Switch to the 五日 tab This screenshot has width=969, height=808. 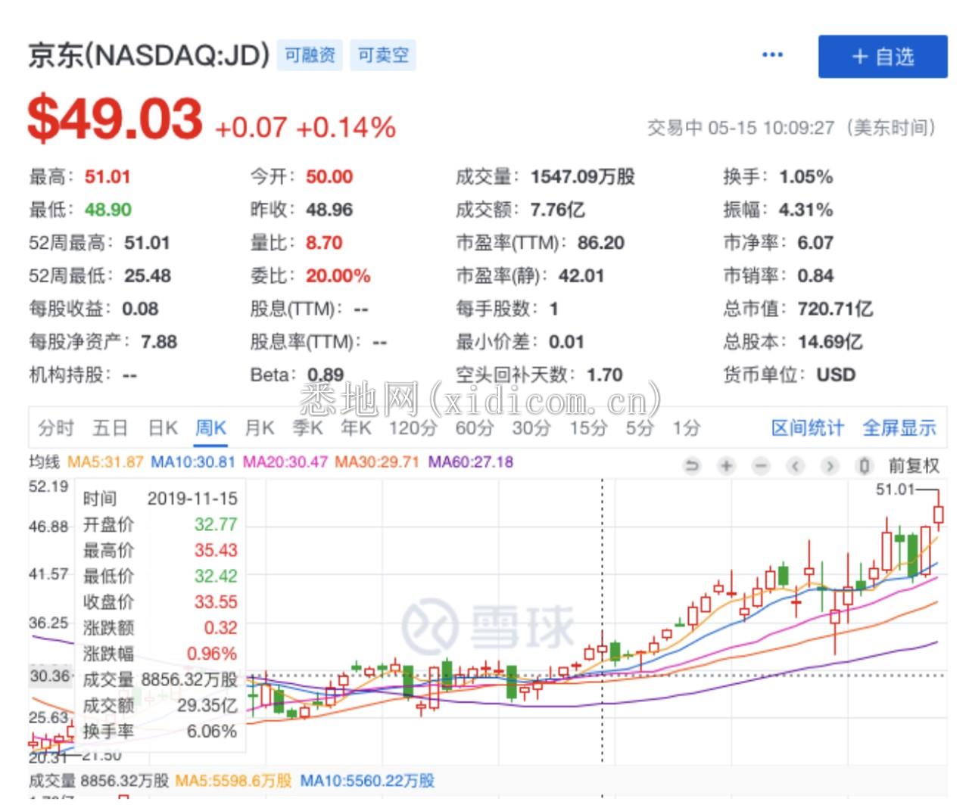tap(110, 427)
